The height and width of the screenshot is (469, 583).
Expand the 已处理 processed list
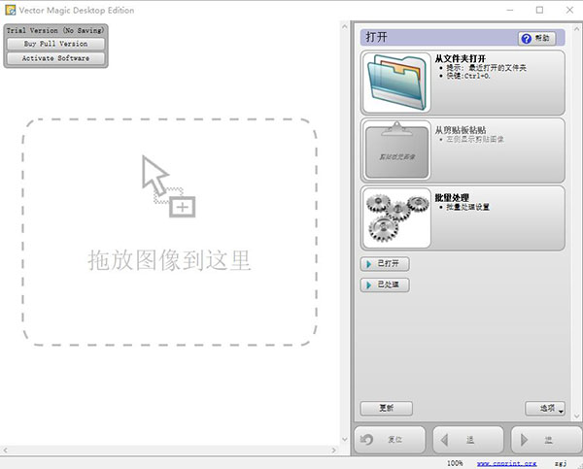(385, 285)
